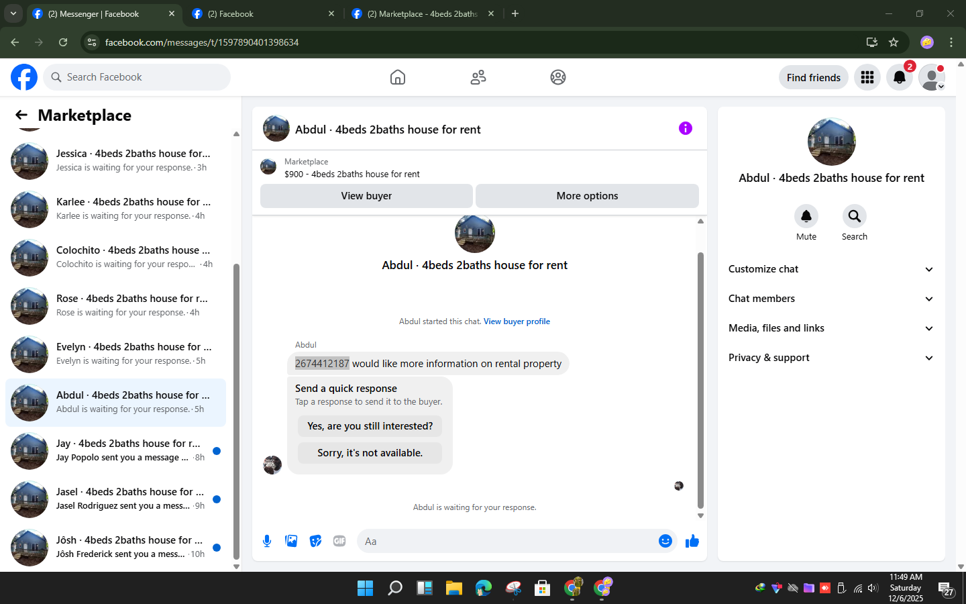Go back with the Marketplace back arrow
966x604 pixels.
21,115
